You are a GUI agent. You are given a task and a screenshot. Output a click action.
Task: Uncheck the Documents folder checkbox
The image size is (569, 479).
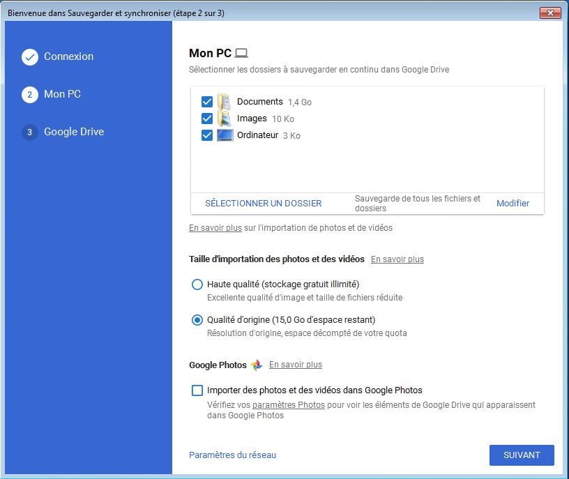tap(207, 102)
